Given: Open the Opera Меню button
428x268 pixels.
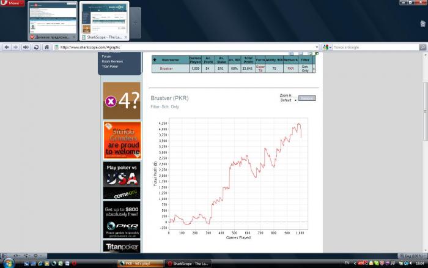Looking at the screenshot, I should pyautogui.click(x=12, y=3).
